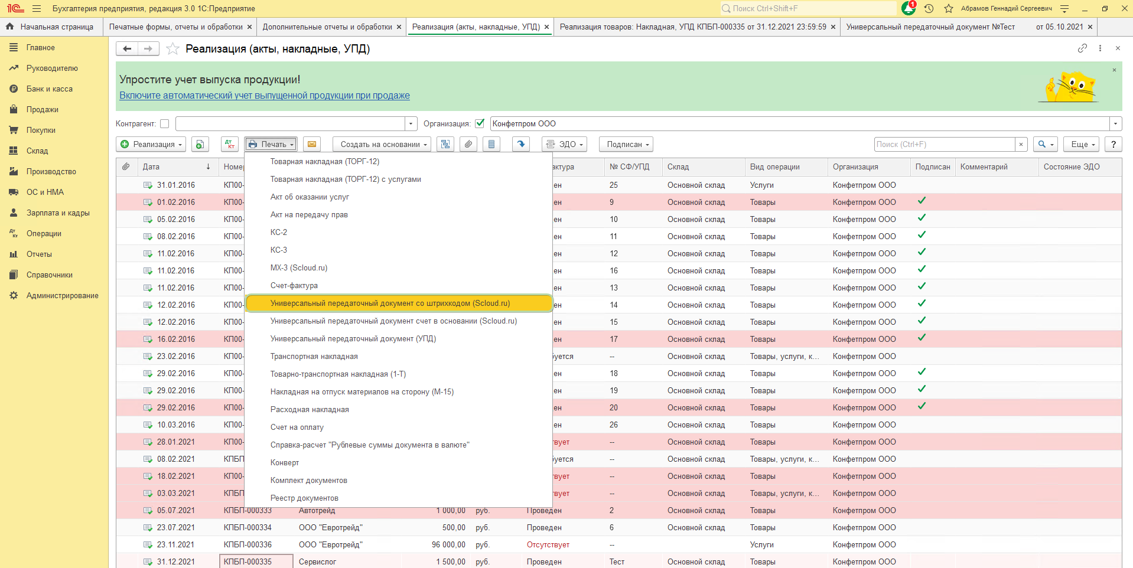Open Банк и касса section in sidebar
1133x568 pixels.
pos(49,89)
